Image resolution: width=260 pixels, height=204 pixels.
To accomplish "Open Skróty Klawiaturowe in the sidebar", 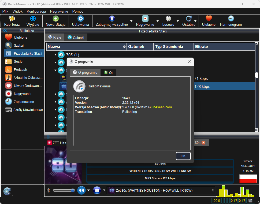I will click(24, 110).
